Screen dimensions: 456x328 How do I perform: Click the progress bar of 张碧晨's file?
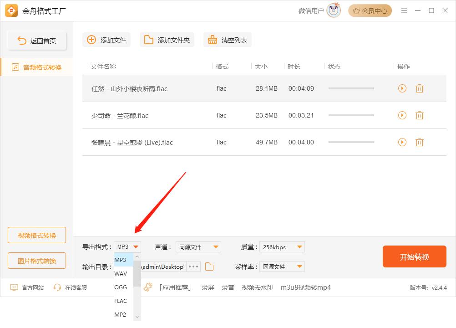(351, 142)
